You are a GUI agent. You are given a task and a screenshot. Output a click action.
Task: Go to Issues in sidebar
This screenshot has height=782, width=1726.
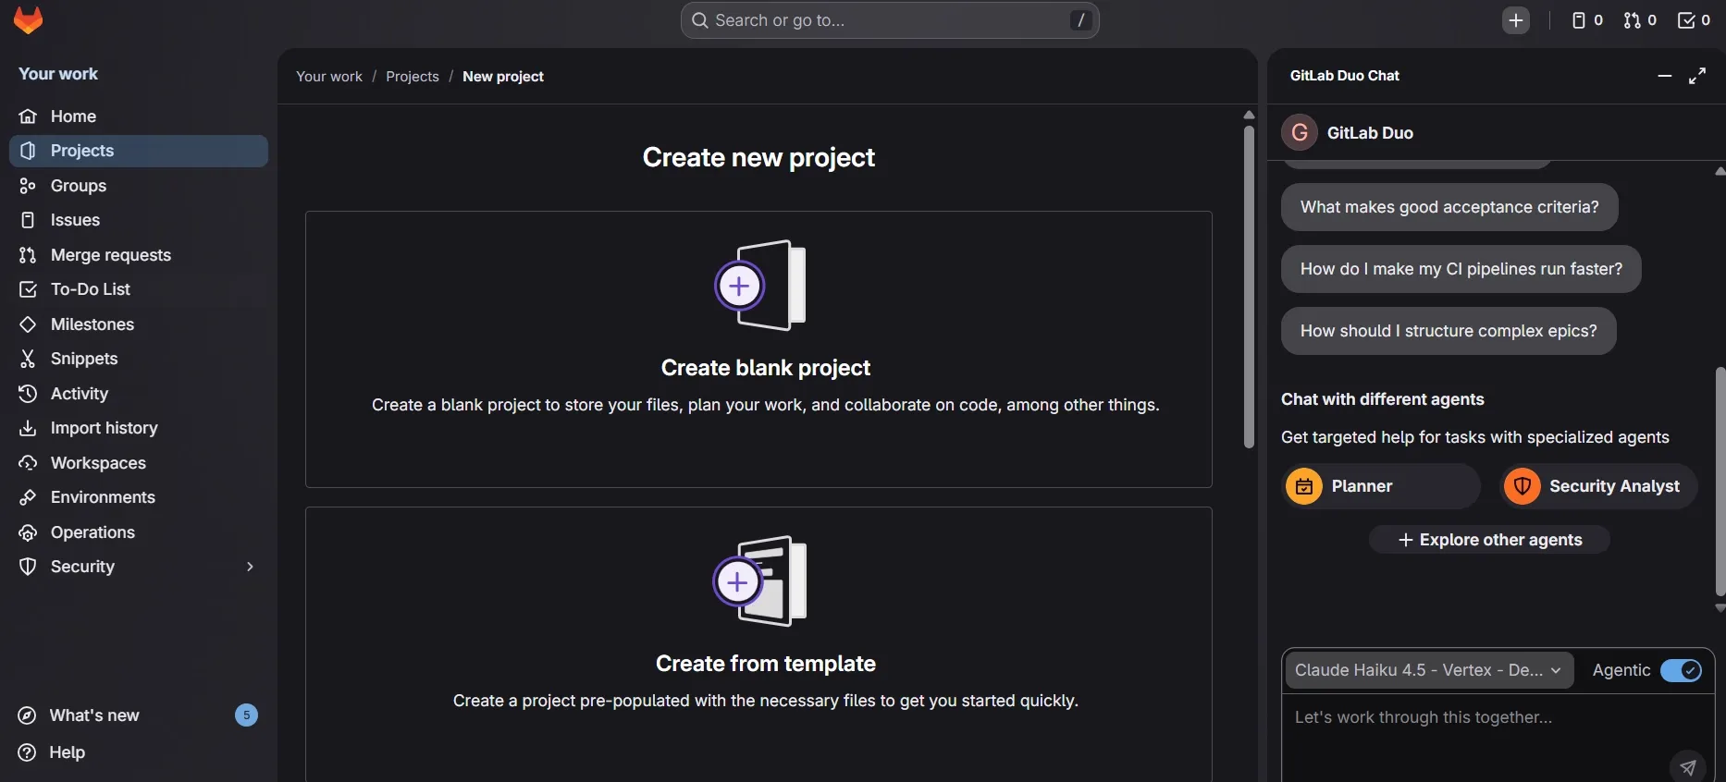click(x=139, y=220)
